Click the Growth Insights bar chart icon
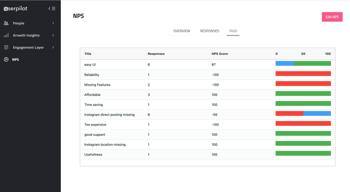Image resolution: width=350 pixels, height=192 pixels. pos(6,35)
